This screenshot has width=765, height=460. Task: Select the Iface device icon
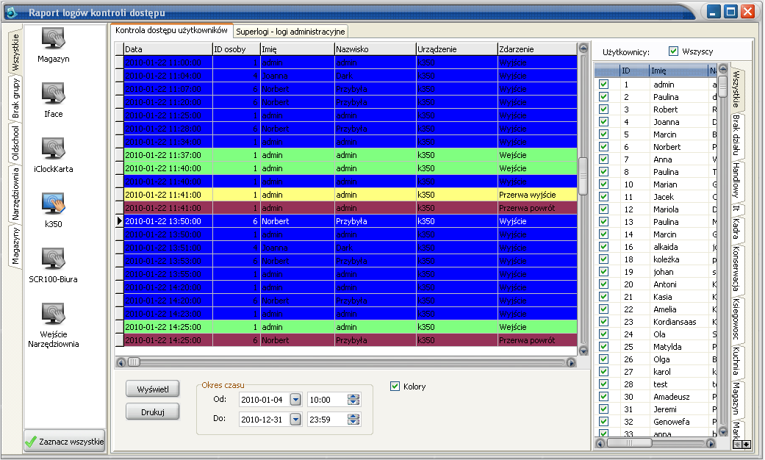click(x=53, y=93)
